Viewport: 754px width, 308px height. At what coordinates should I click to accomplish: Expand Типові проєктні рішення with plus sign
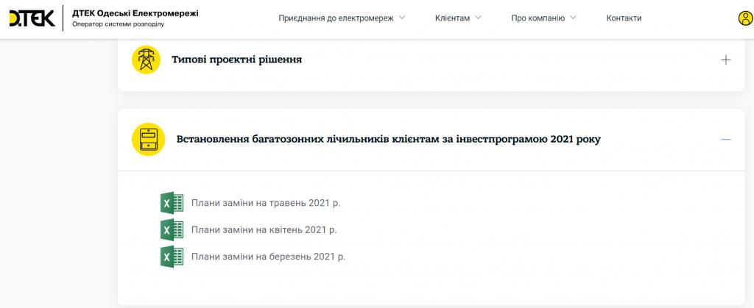click(x=725, y=60)
